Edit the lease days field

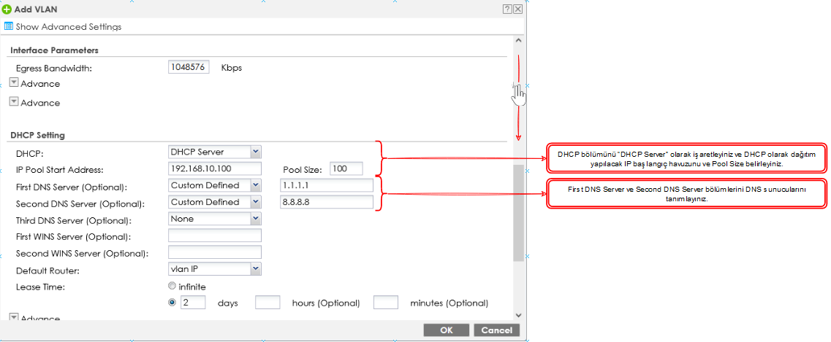pyautogui.click(x=193, y=303)
